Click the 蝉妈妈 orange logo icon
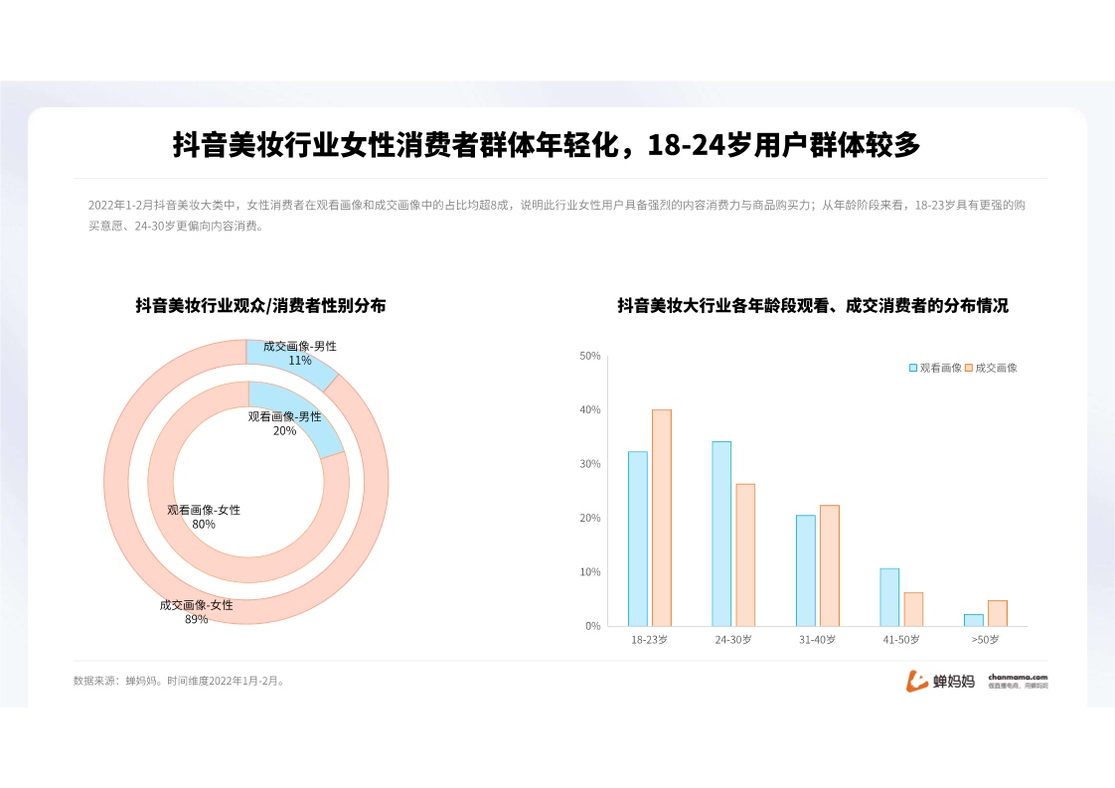This screenshot has width=1115, height=788. pos(916,681)
